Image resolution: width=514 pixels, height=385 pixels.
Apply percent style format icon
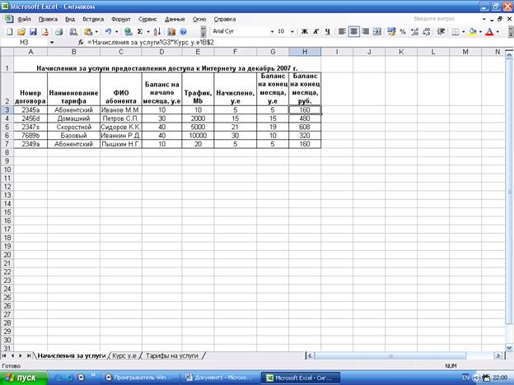[402, 31]
